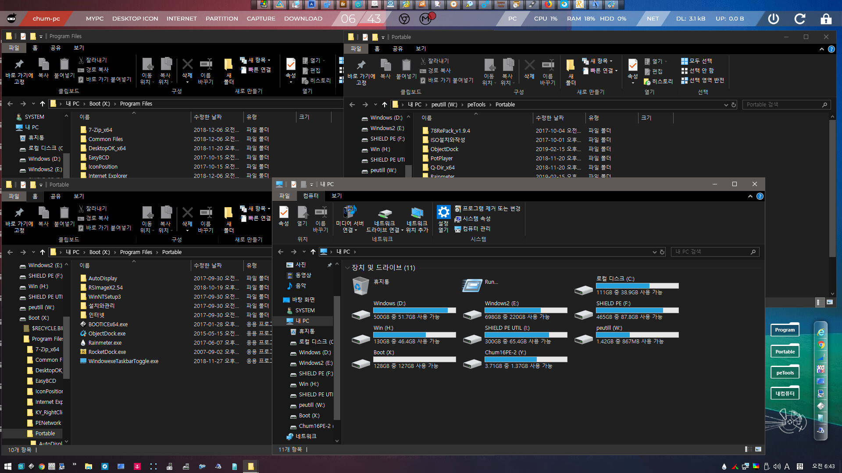Click Chum16PE-2 (Y:) drive usage bar

526,359
